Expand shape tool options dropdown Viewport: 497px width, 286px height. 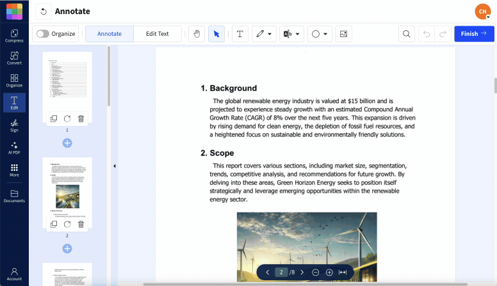click(325, 34)
